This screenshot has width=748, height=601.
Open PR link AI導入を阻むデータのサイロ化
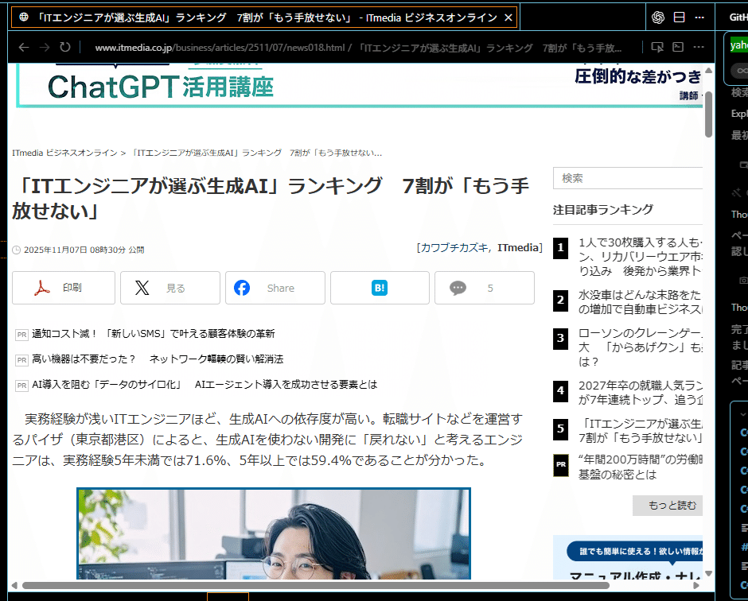[x=205, y=384]
